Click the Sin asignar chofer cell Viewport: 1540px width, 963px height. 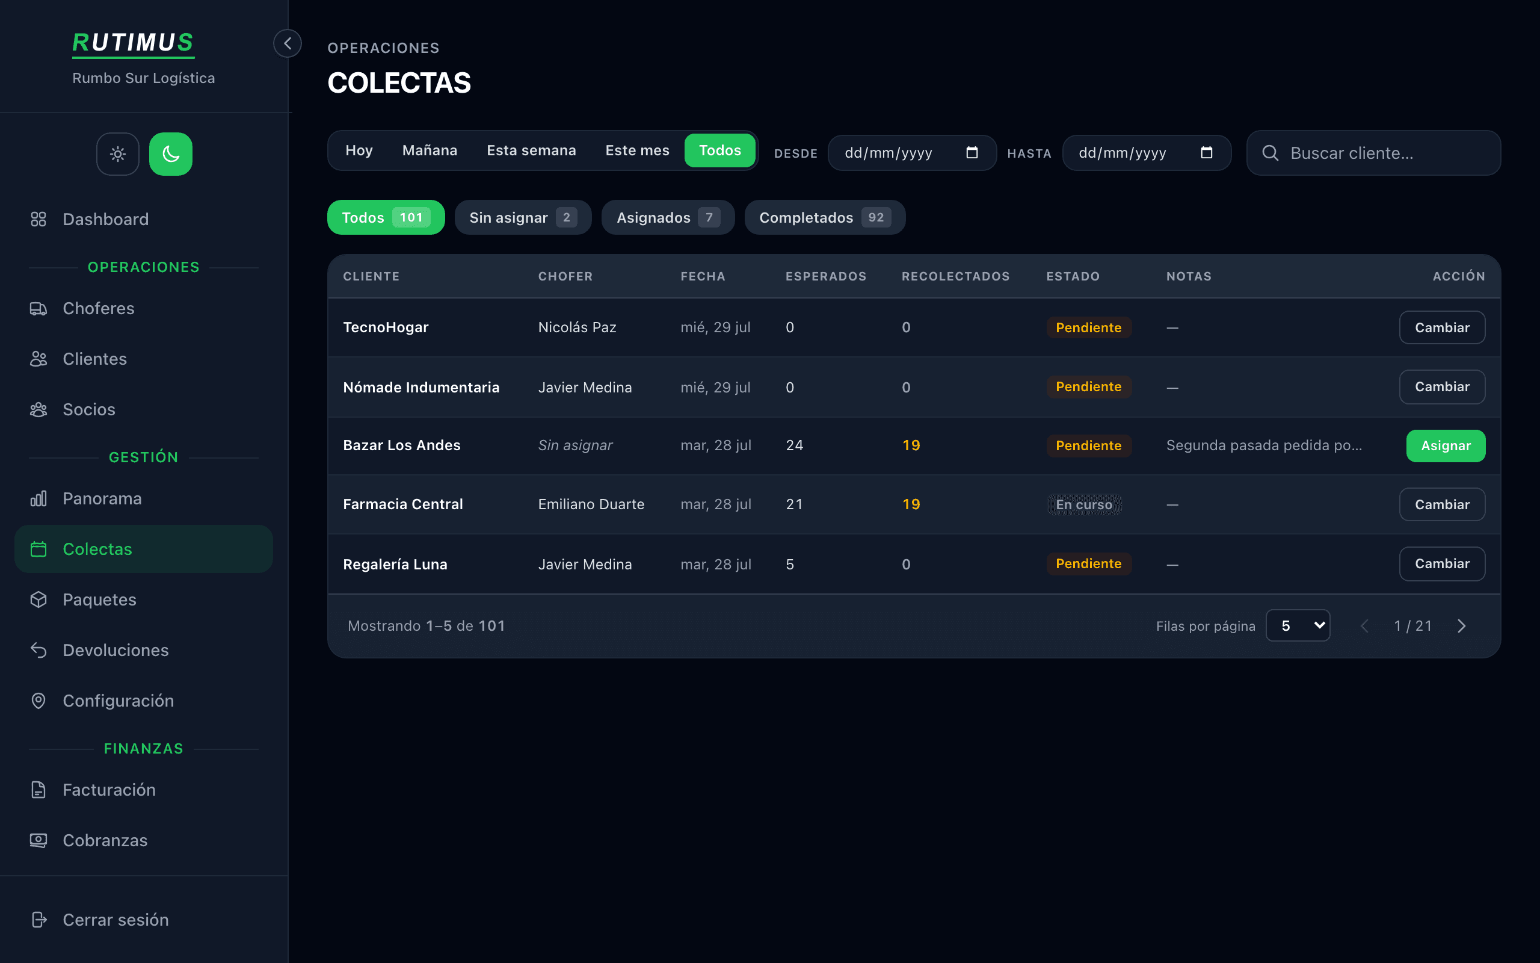click(x=575, y=445)
